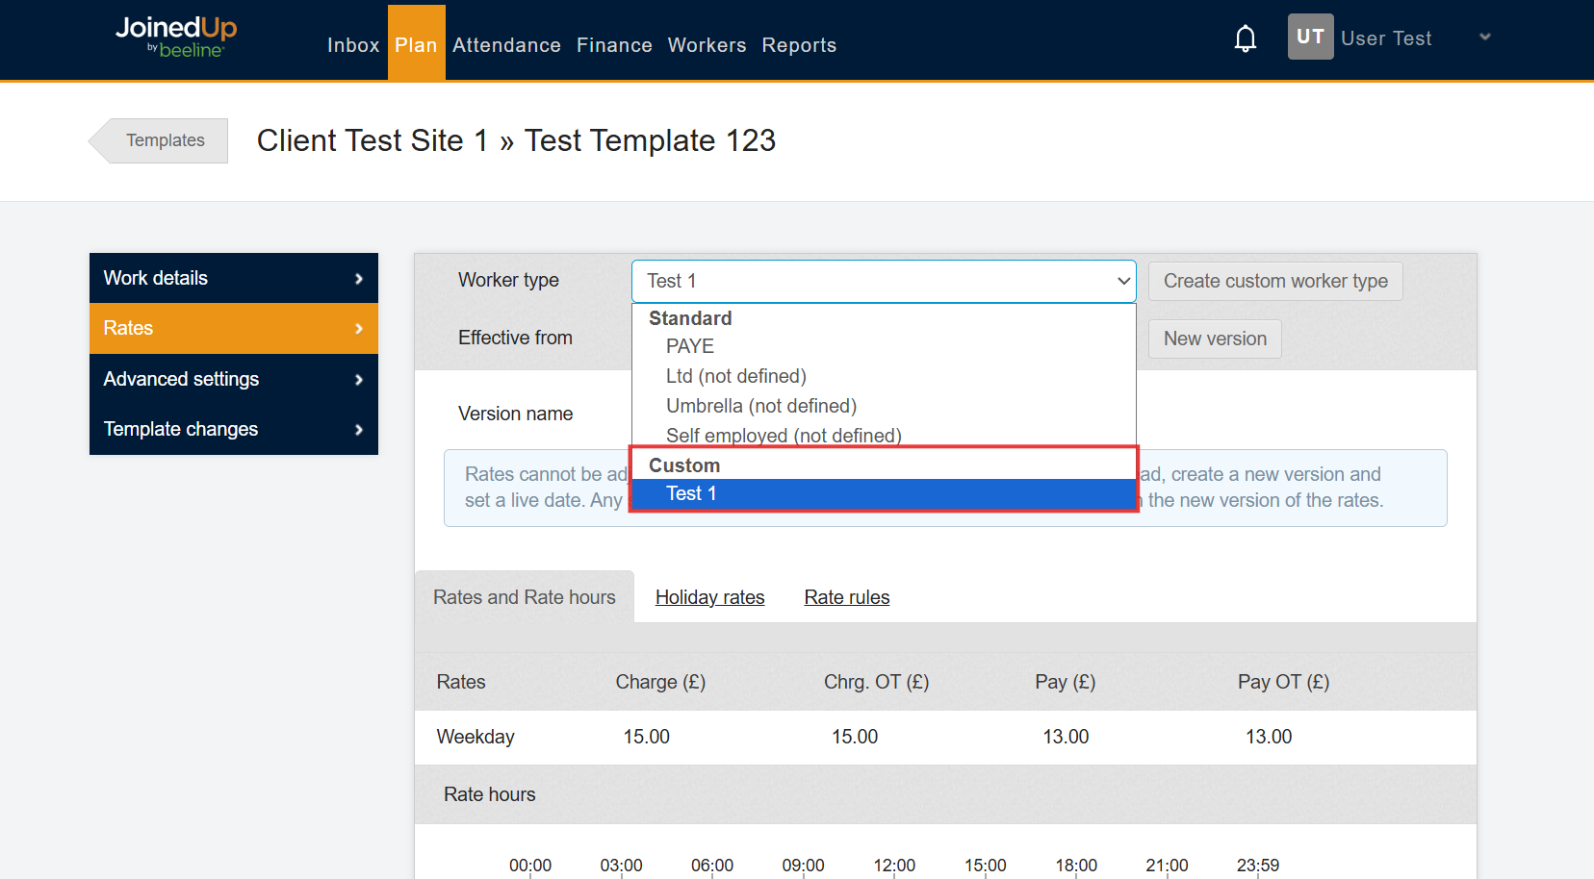Open the Finance menu
The height and width of the screenshot is (879, 1594).
(614, 45)
